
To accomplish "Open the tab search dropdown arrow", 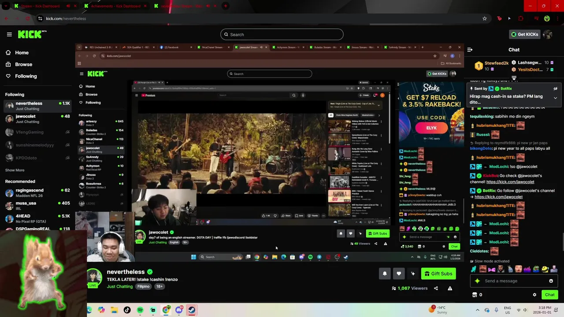I will pyautogui.click(x=5, y=6).
